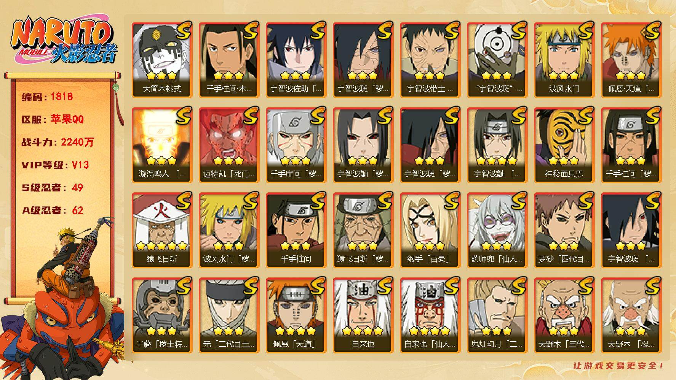Viewport: 676px width, 380px height.
Task: Click the 让游戏交易更安全 slogan text
Action: 618,366
